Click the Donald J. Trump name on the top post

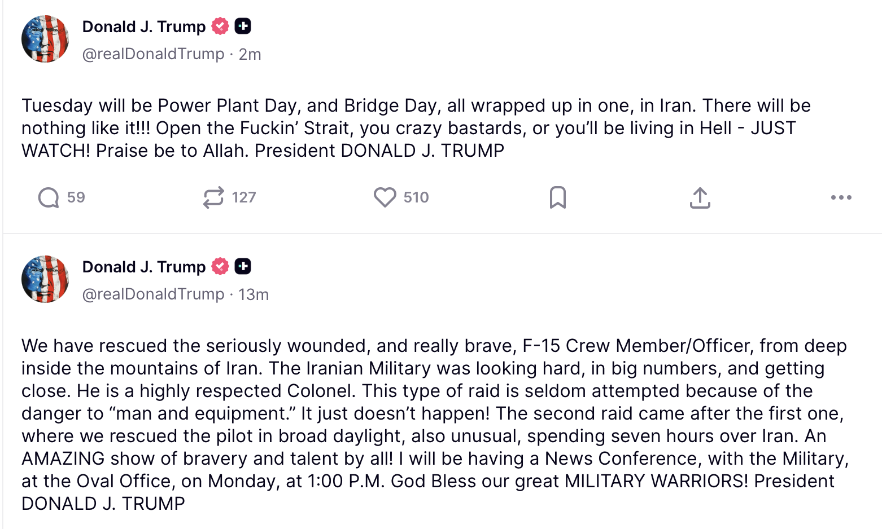click(x=144, y=27)
